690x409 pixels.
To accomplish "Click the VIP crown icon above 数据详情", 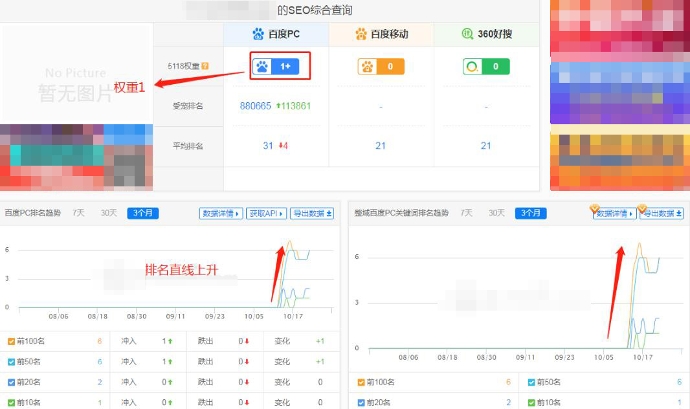I will coord(595,208).
